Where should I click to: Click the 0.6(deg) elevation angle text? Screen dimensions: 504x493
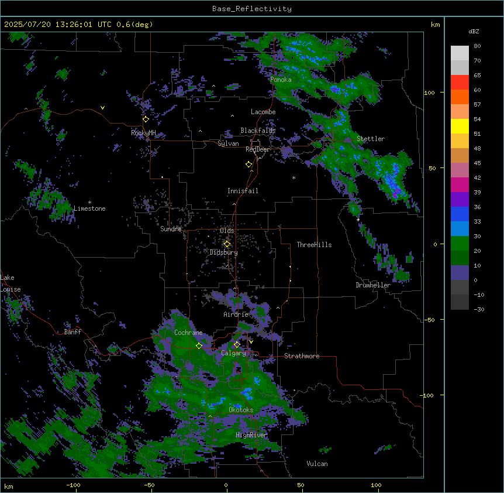pyautogui.click(x=134, y=25)
